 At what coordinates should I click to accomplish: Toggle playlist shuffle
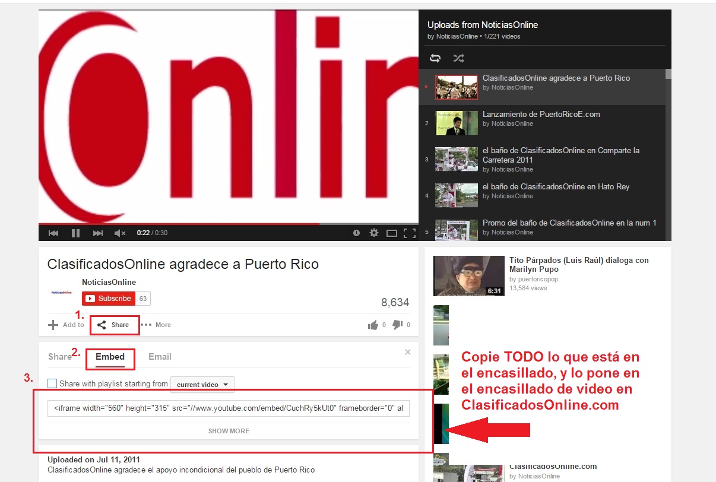coord(458,58)
